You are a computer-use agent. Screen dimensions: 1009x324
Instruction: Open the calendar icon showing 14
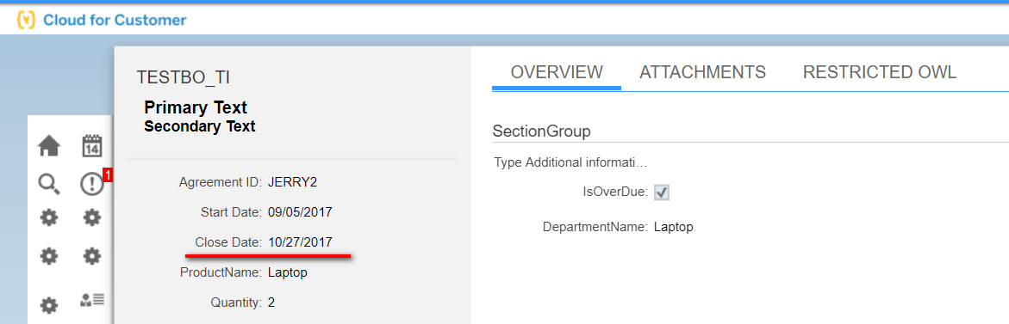tap(92, 145)
